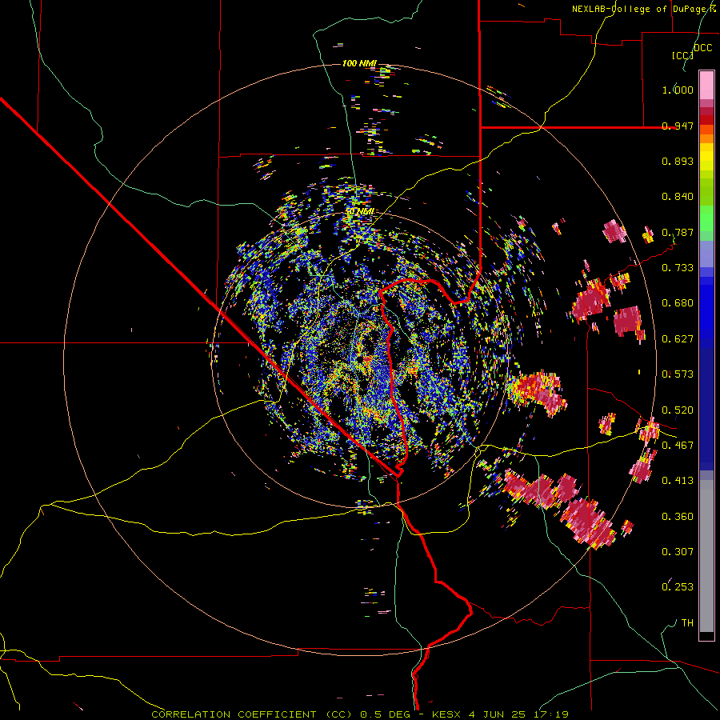This screenshot has width=720, height=720.
Task: Select the 0.680 value on the color scale
Action: [x=678, y=303]
